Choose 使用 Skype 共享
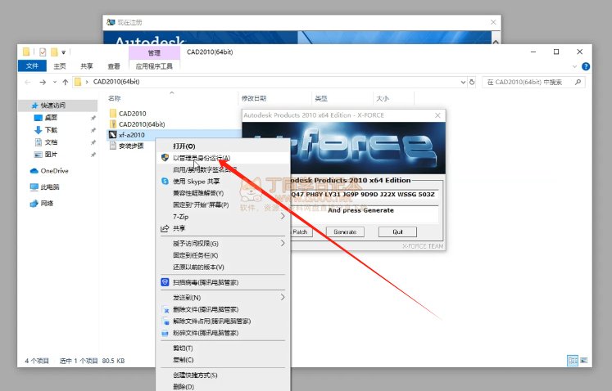The image size is (612, 391). pos(223,182)
